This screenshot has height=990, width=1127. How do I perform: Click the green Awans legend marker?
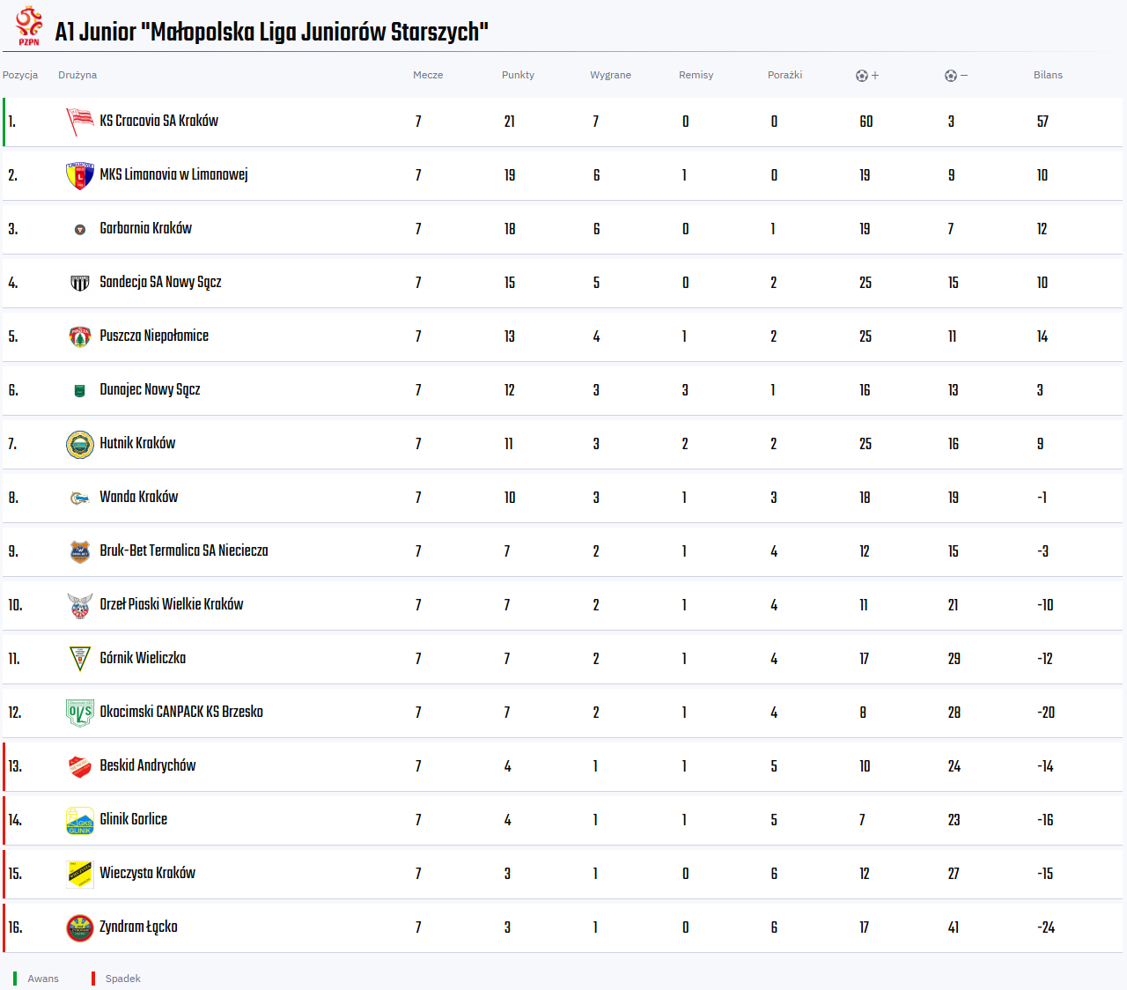[15, 979]
